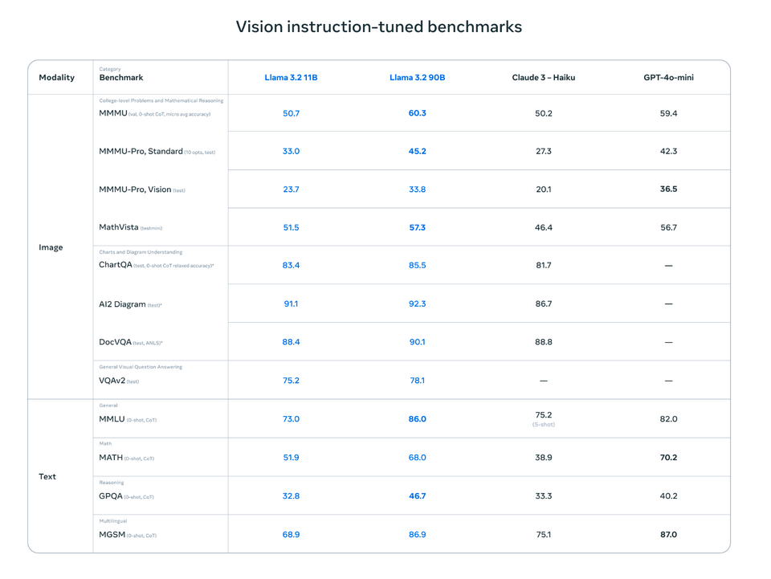The image size is (771, 579).
Task: Click the Vision instruction-tuned benchmarks title
Action: point(378,27)
